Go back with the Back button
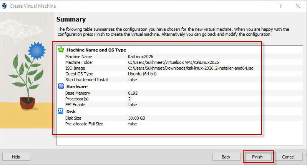307x165 pixels. point(226,157)
